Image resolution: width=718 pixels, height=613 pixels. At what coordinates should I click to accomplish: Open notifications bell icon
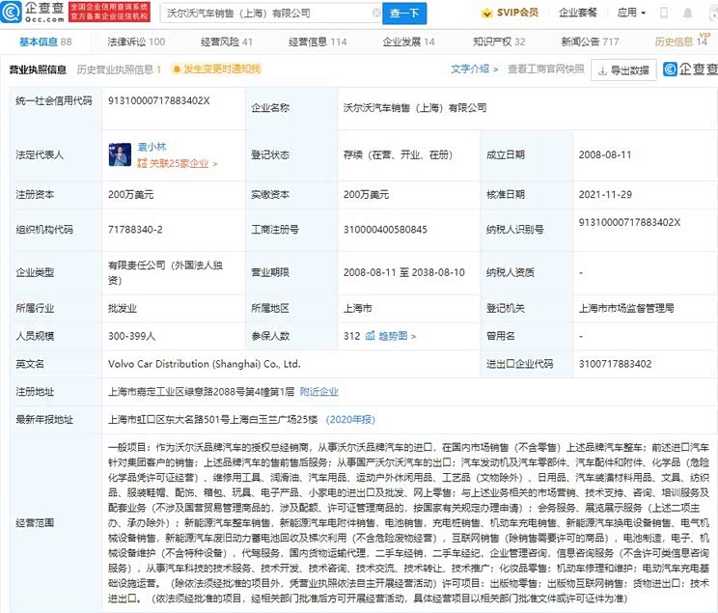tap(687, 13)
